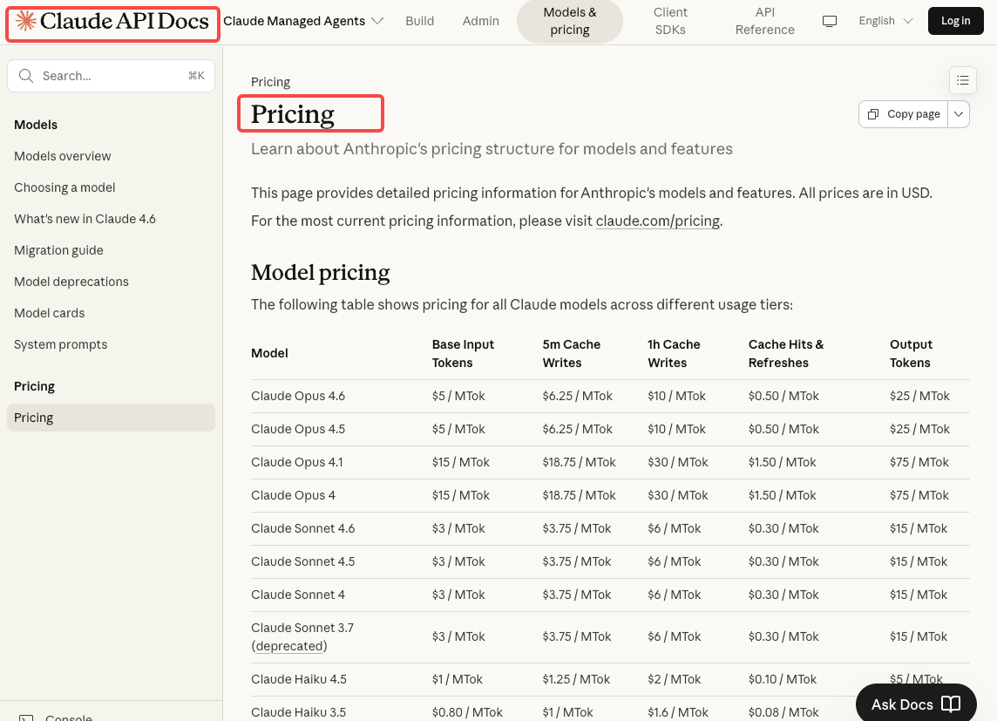Image resolution: width=997 pixels, height=721 pixels.
Task: Click the Claude Opus 4.1 row label
Action: 297,462
